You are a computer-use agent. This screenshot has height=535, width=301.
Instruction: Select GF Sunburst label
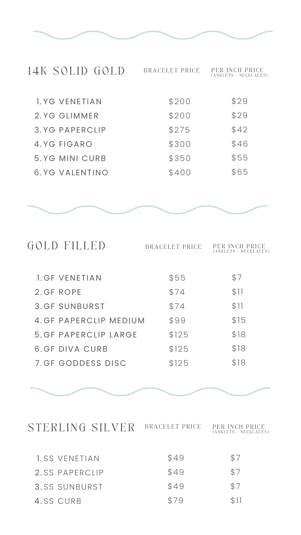tap(70, 307)
